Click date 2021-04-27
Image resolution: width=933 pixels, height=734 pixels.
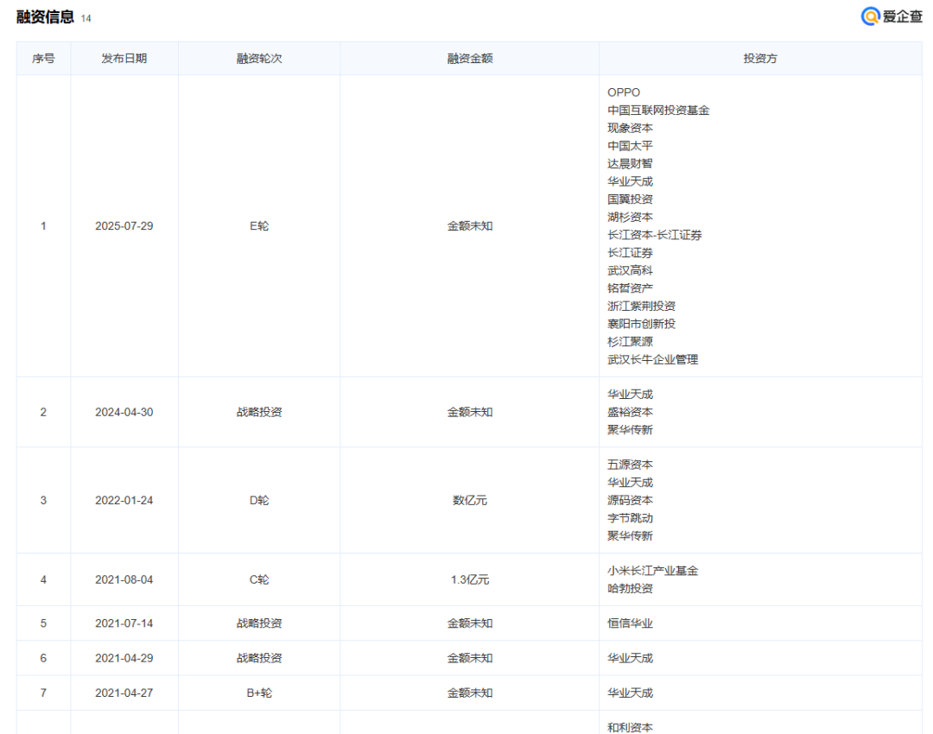[x=124, y=693]
